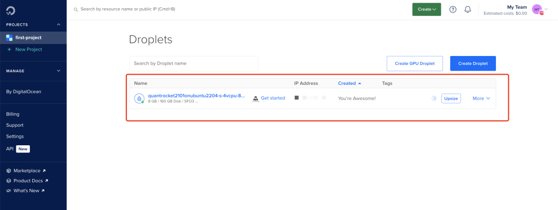Open the help question mark icon
This screenshot has height=210, width=558.
point(453,10)
